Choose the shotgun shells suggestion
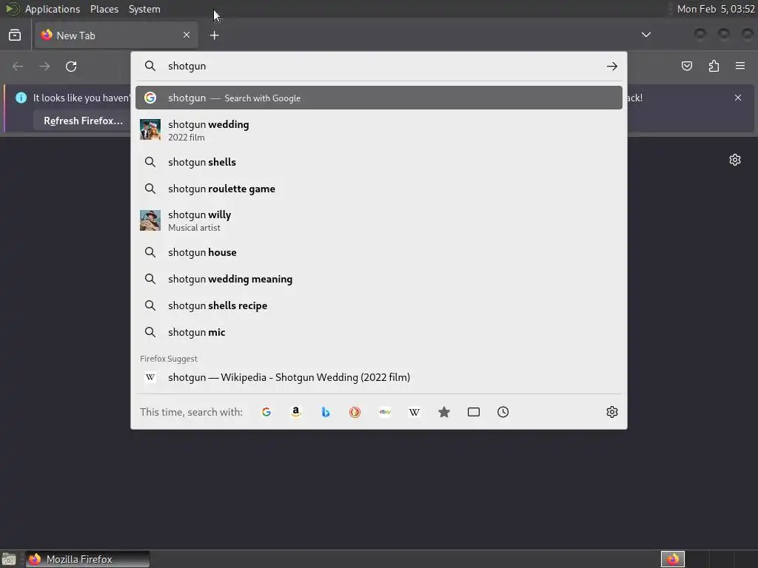 click(379, 162)
